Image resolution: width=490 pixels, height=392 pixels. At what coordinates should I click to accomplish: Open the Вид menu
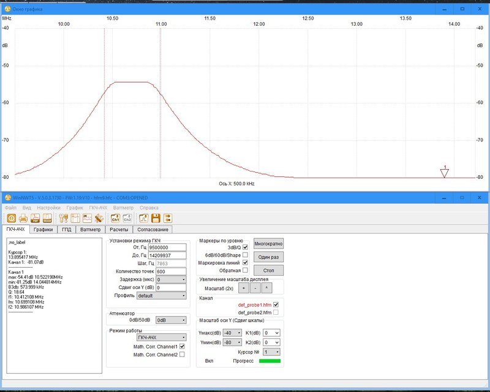pyautogui.click(x=26, y=208)
